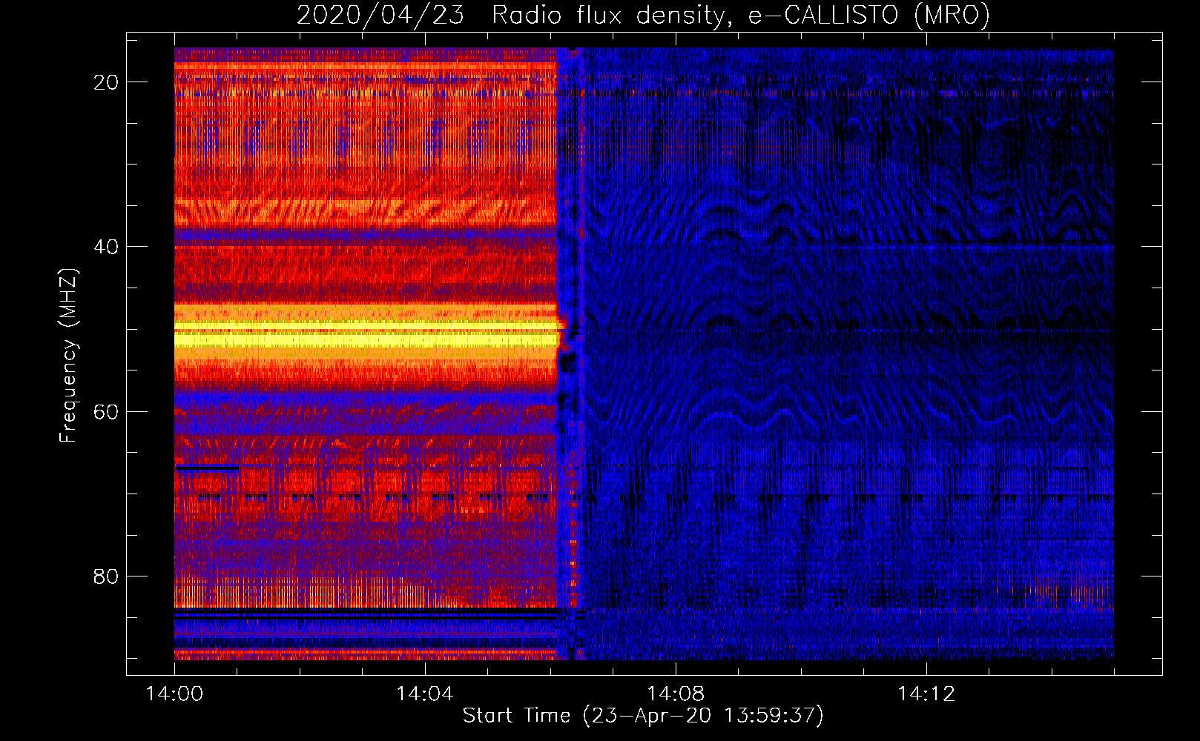The width and height of the screenshot is (1200, 741).
Task: Click the '20' frequency tick label
Action: 106,82
